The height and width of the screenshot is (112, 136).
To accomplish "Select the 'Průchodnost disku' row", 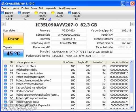I will click(66, 70).
